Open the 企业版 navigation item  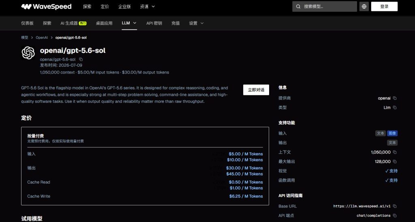(124, 6)
